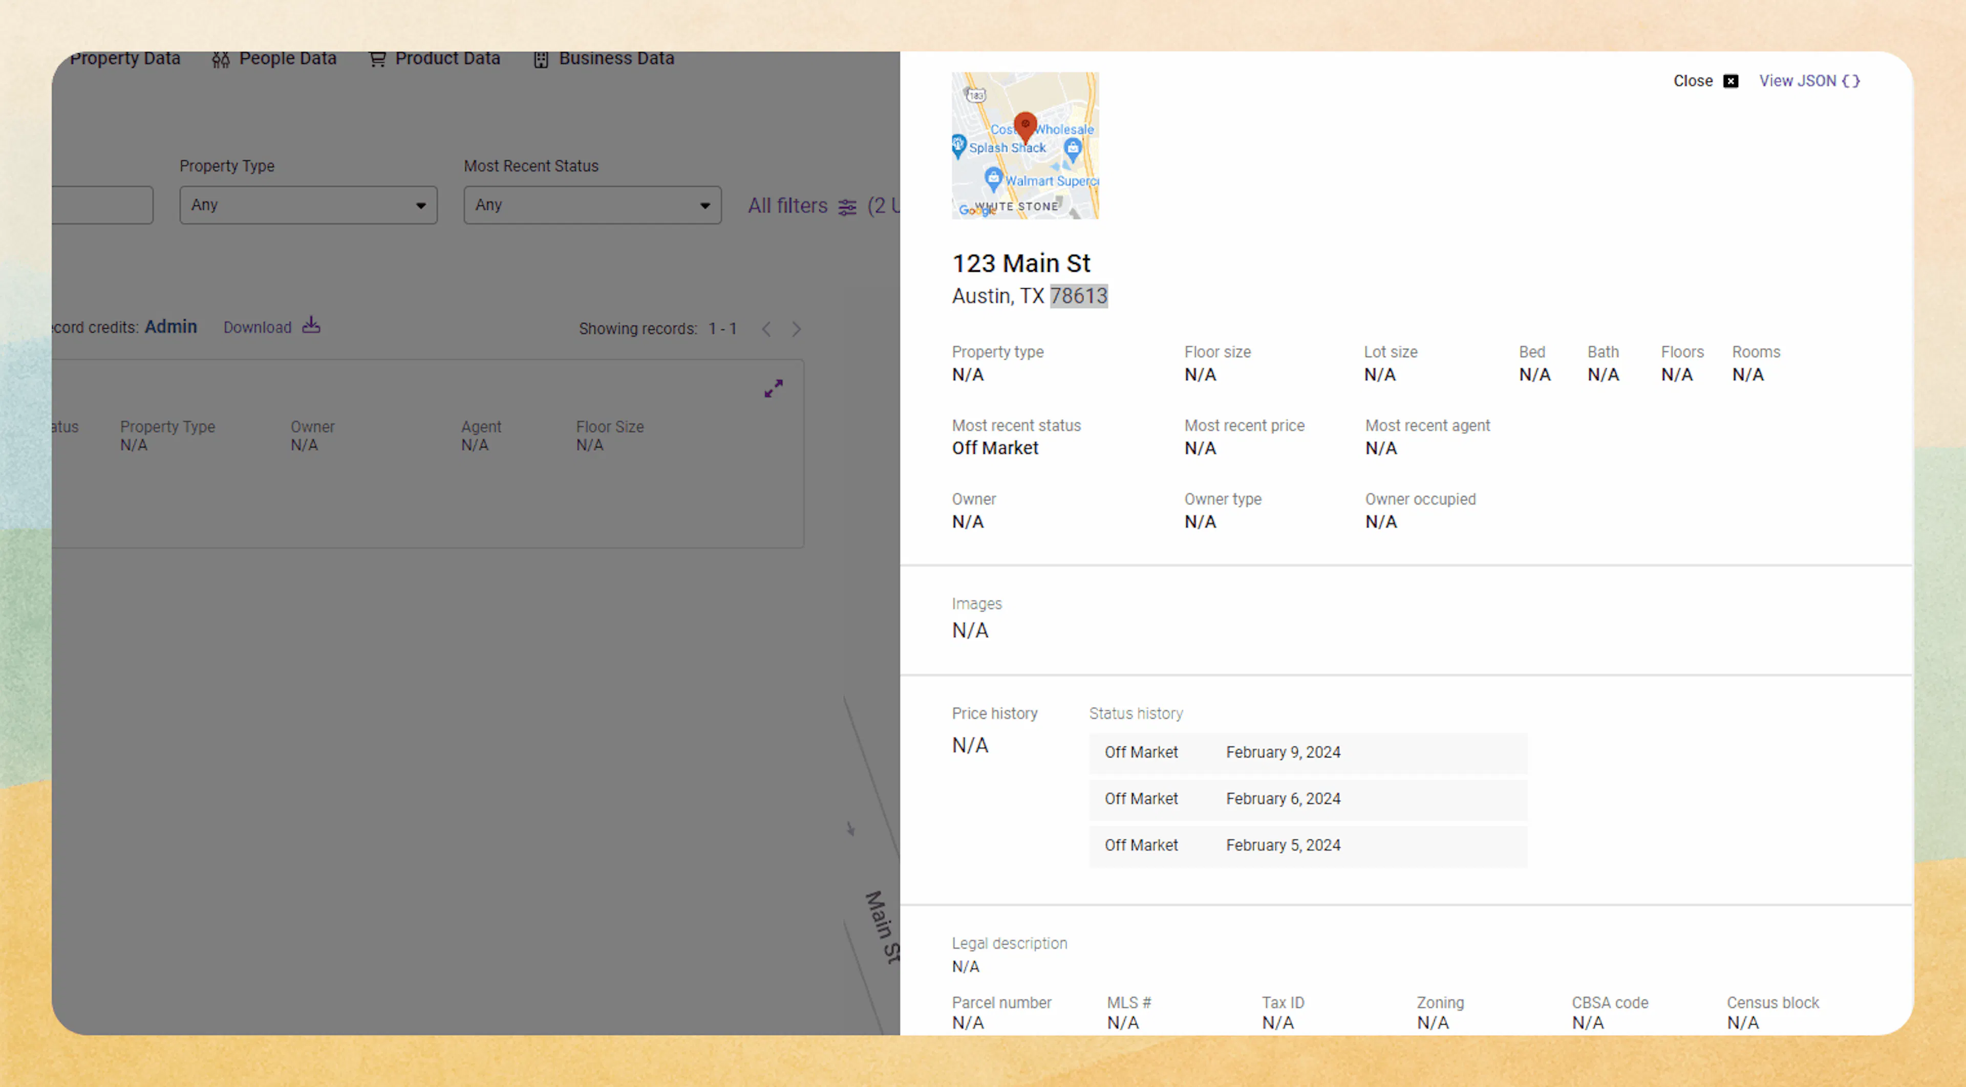
Task: Go to previous records page arrow
Action: pyautogui.click(x=766, y=329)
